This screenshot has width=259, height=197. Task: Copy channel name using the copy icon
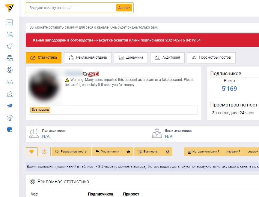pyautogui.click(x=85, y=74)
